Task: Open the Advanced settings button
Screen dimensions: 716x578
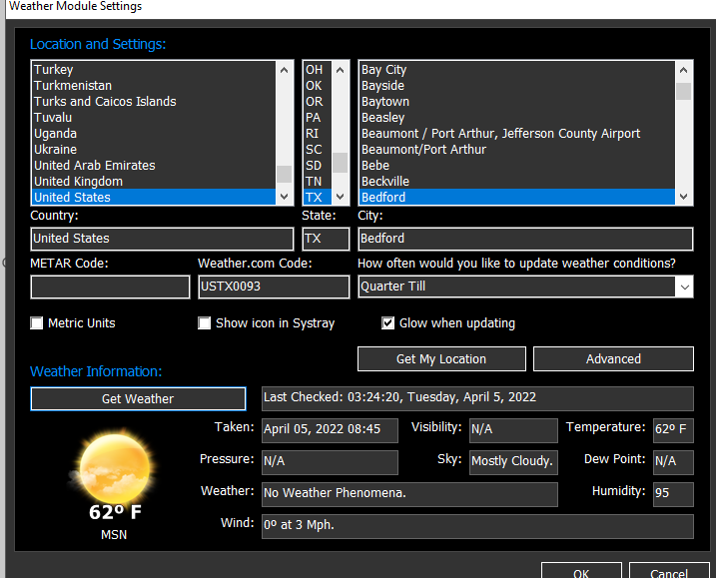Action: tap(613, 359)
